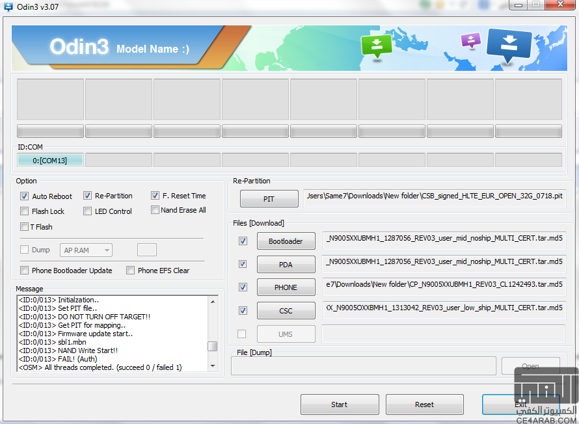Click the empty UMS path field
The height and width of the screenshot is (424, 579).
tap(444, 334)
